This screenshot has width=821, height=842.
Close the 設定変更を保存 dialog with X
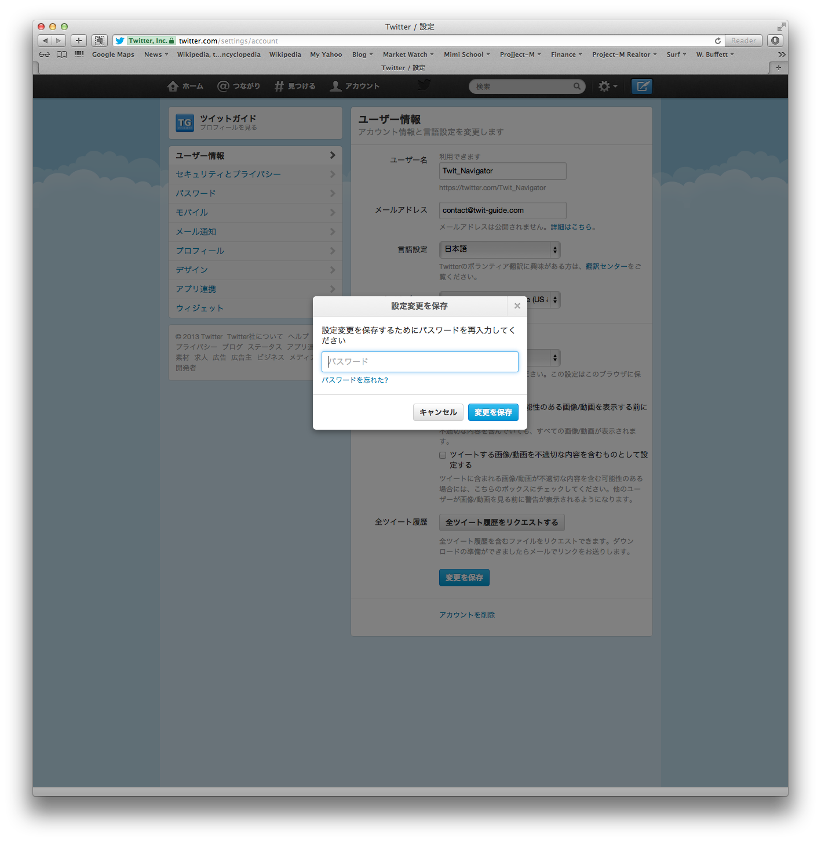[517, 306]
